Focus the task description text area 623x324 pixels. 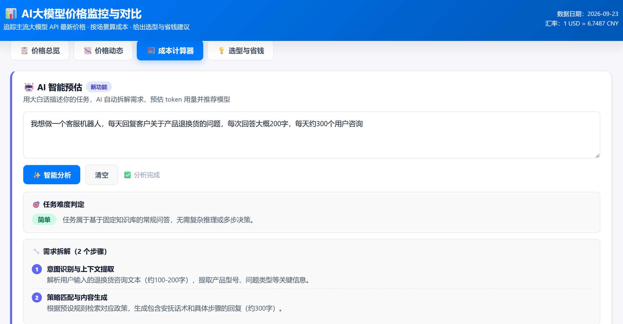[312, 135]
